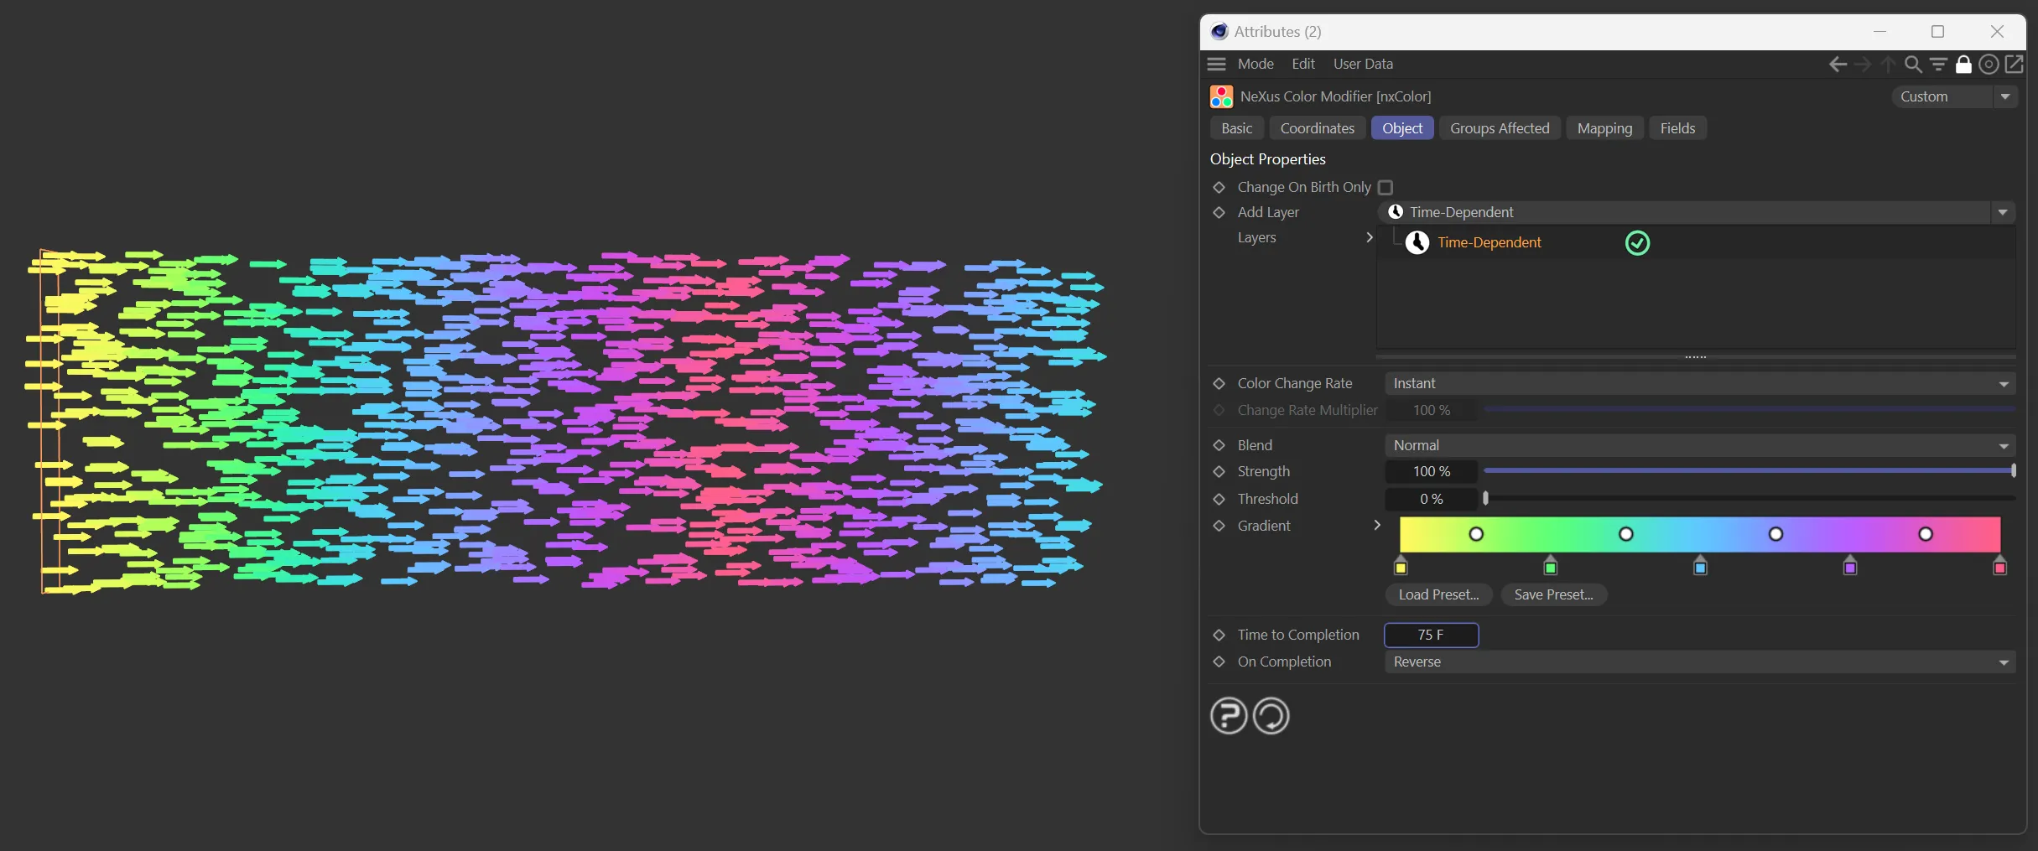Select the purple gradient color knot
The image size is (2038, 851).
pos(1850,568)
